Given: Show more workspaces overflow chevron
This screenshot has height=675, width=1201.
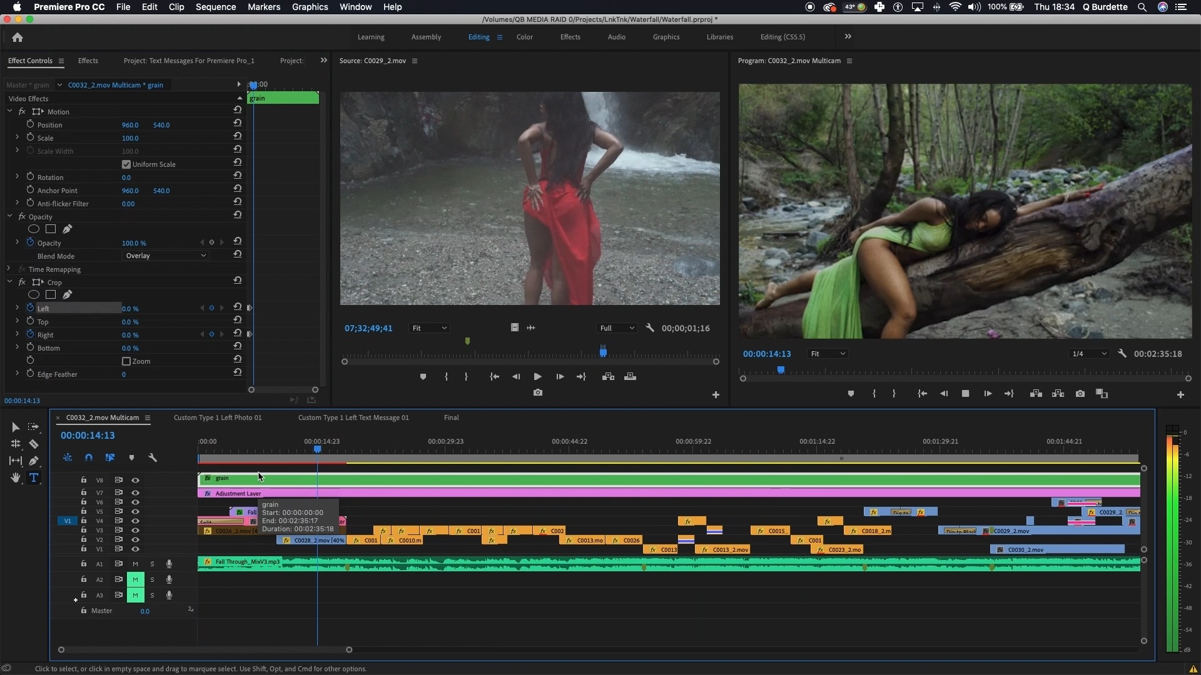Looking at the screenshot, I should (x=848, y=36).
